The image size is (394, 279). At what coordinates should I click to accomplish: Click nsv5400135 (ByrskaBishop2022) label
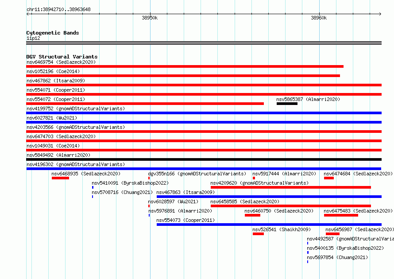[x=345, y=248]
